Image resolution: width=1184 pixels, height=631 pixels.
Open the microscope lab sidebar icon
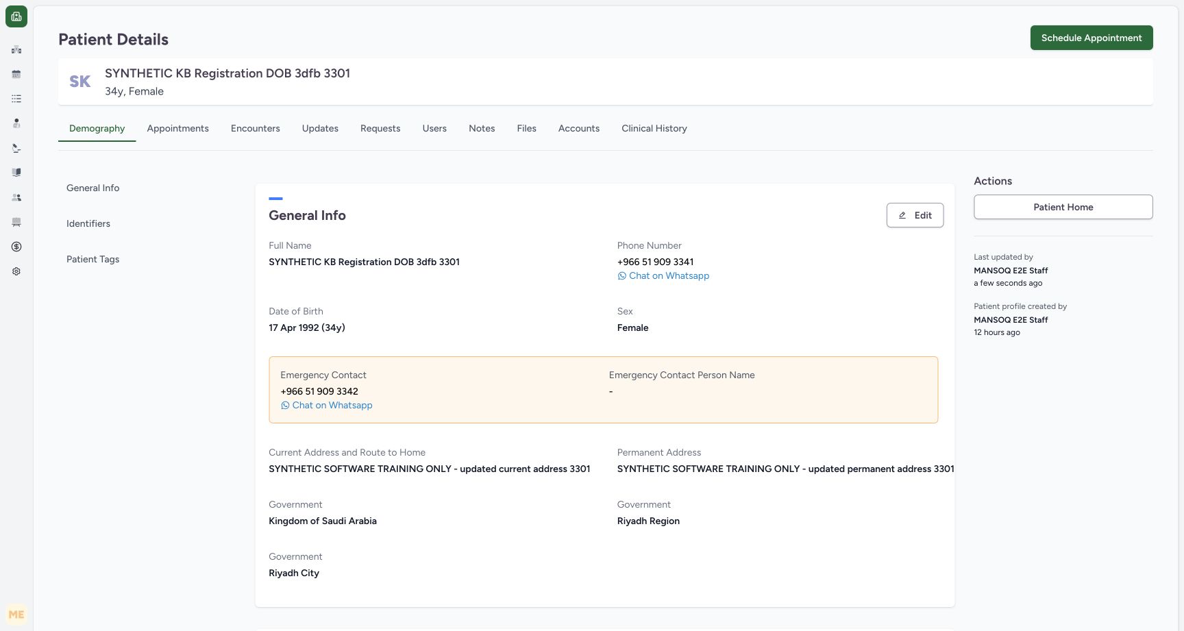tap(16, 148)
